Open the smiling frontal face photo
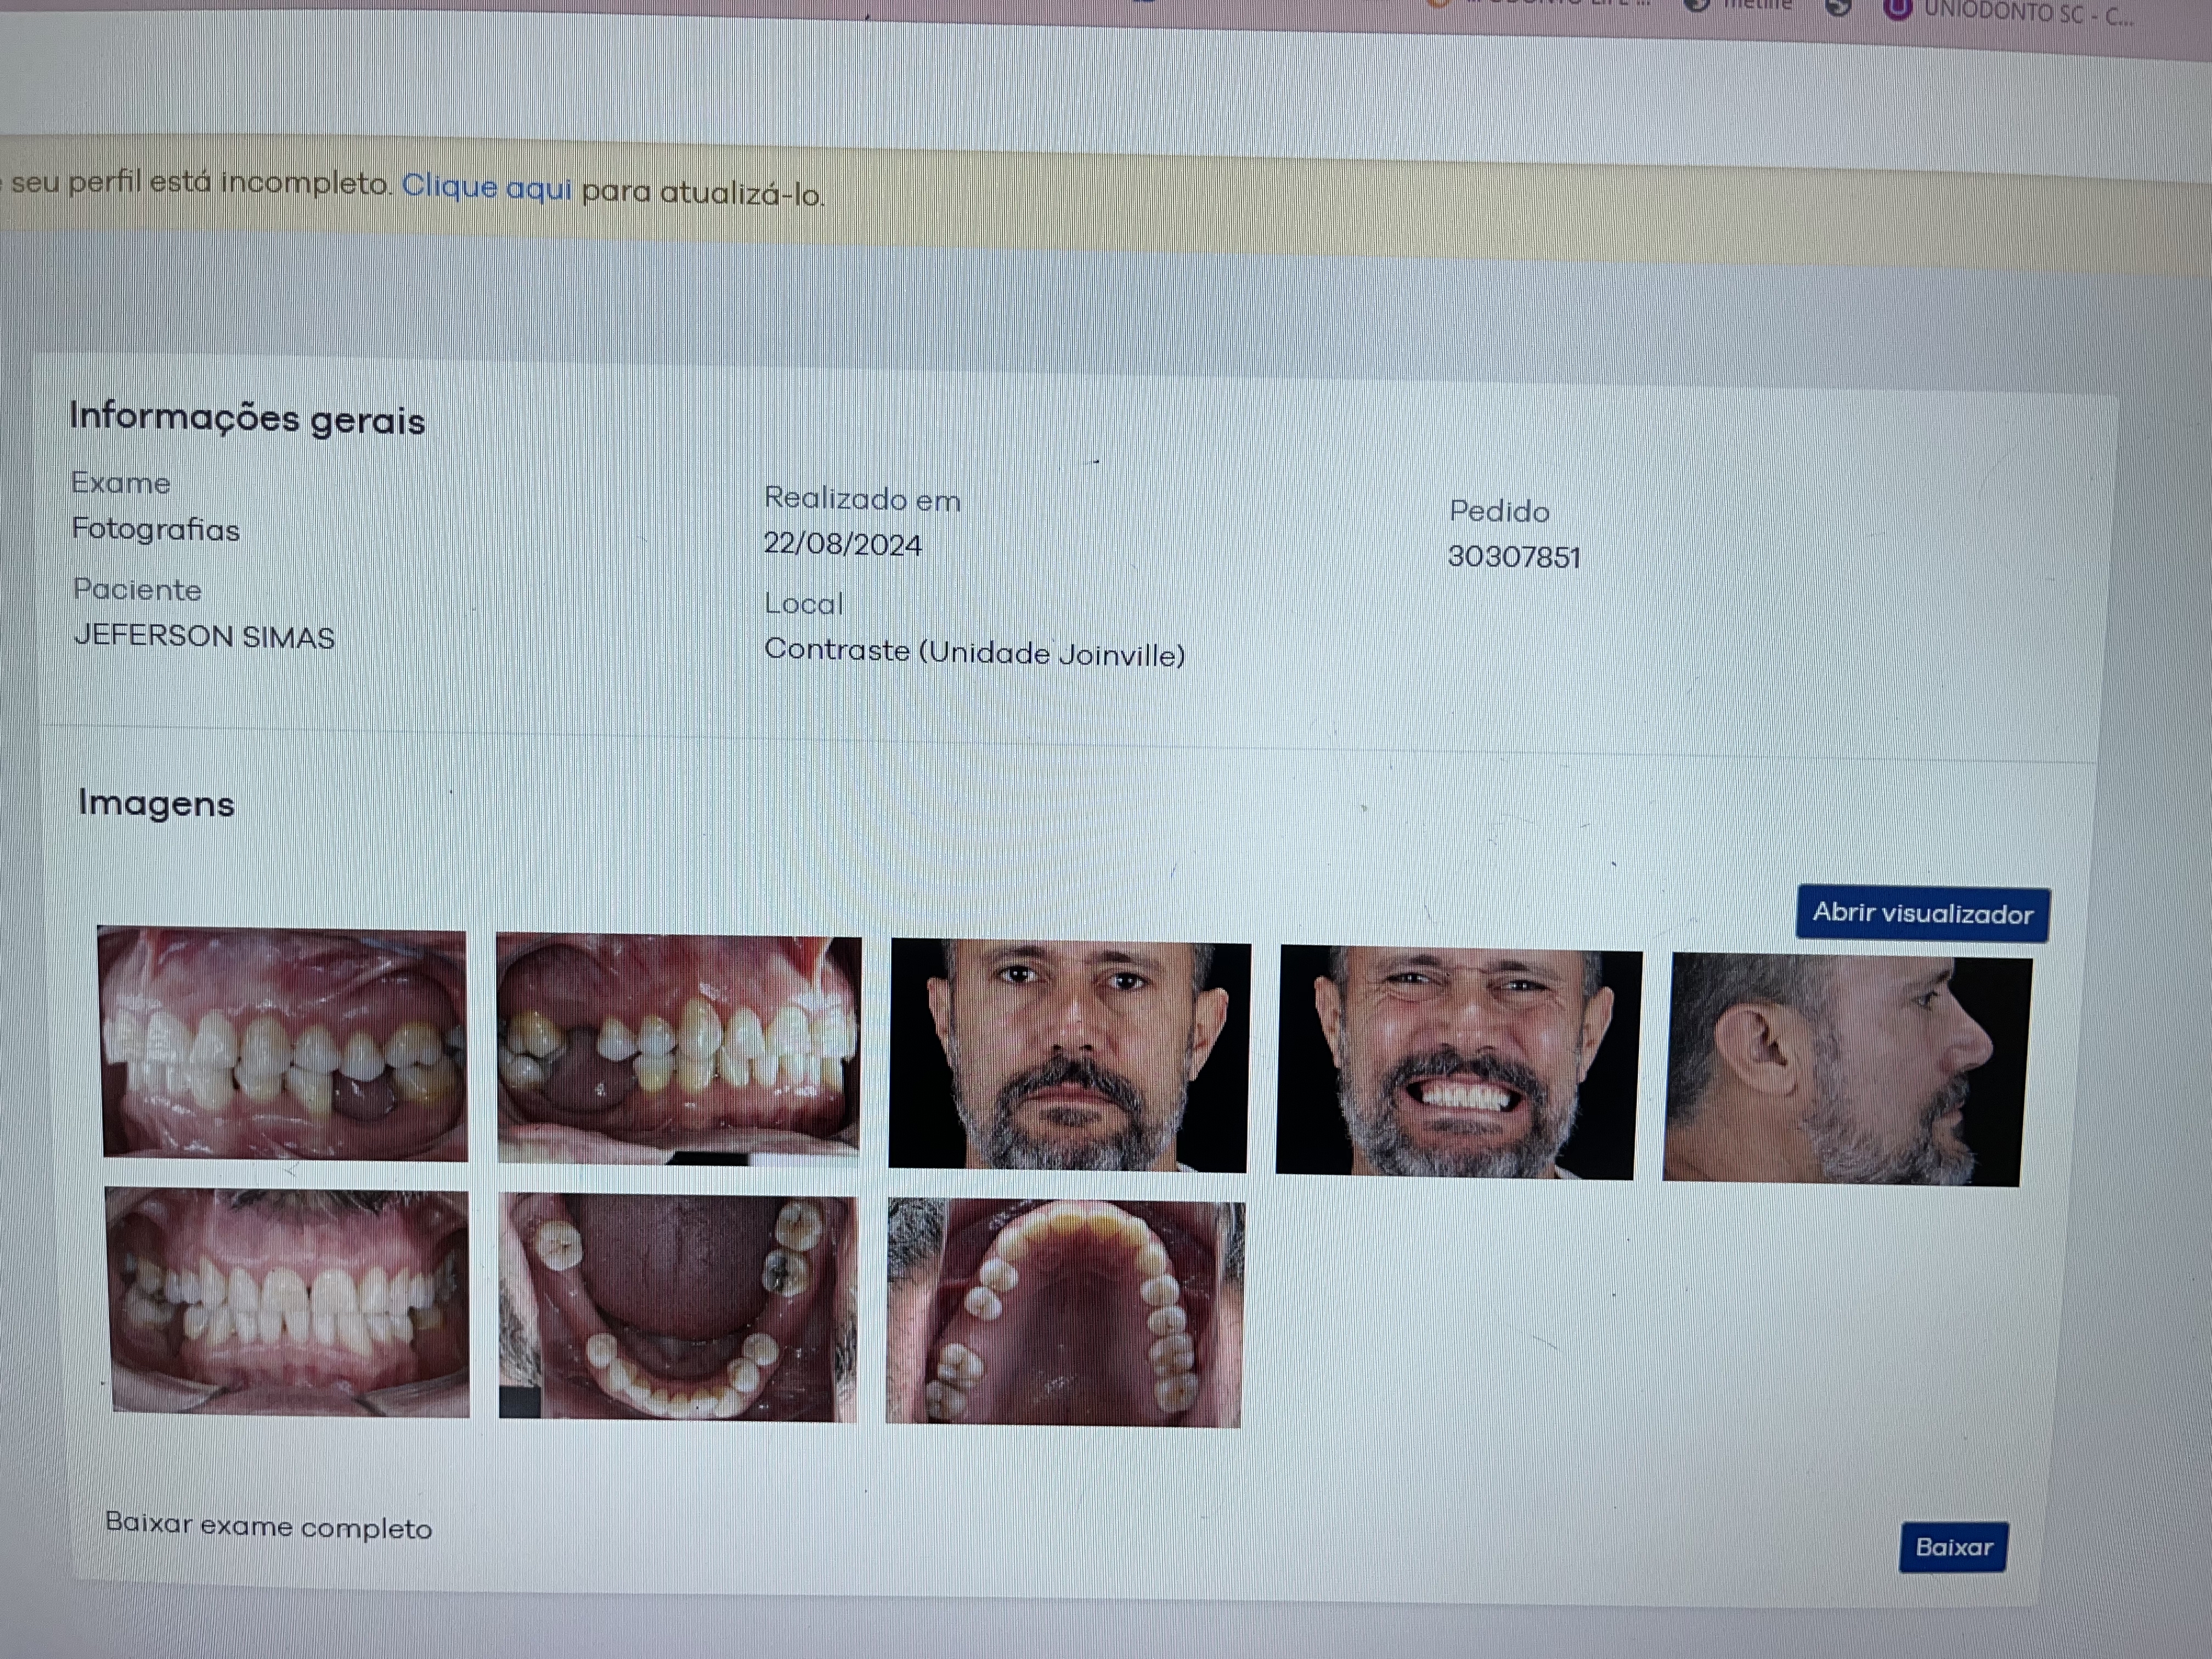This screenshot has height=1659, width=2212. coord(1458,1063)
